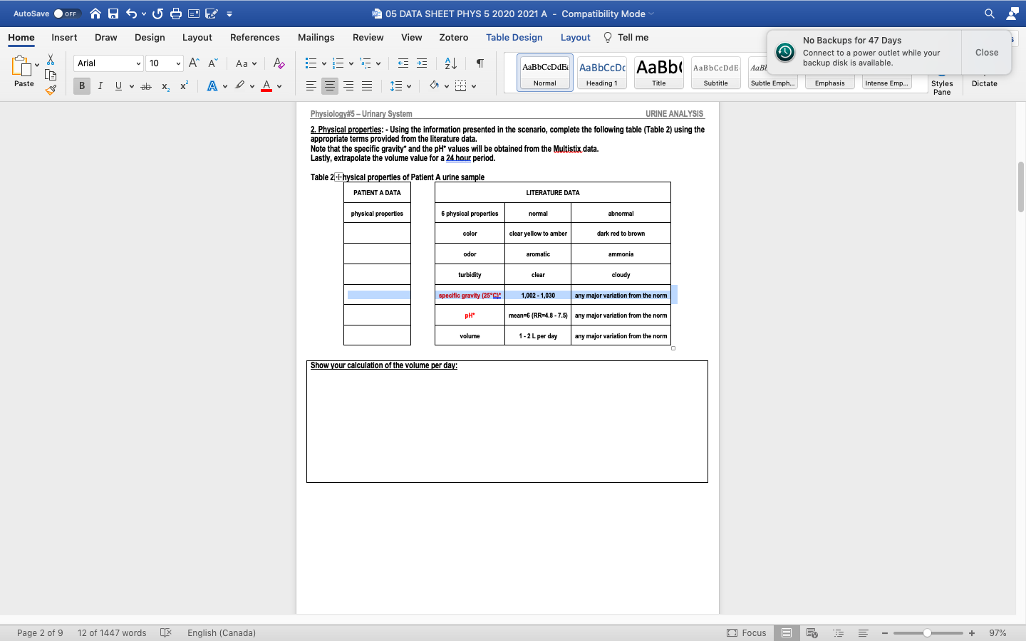Screen dimensions: 1026x641
Task: Open the multilevel list dropdown arrow
Action: tap(378, 63)
